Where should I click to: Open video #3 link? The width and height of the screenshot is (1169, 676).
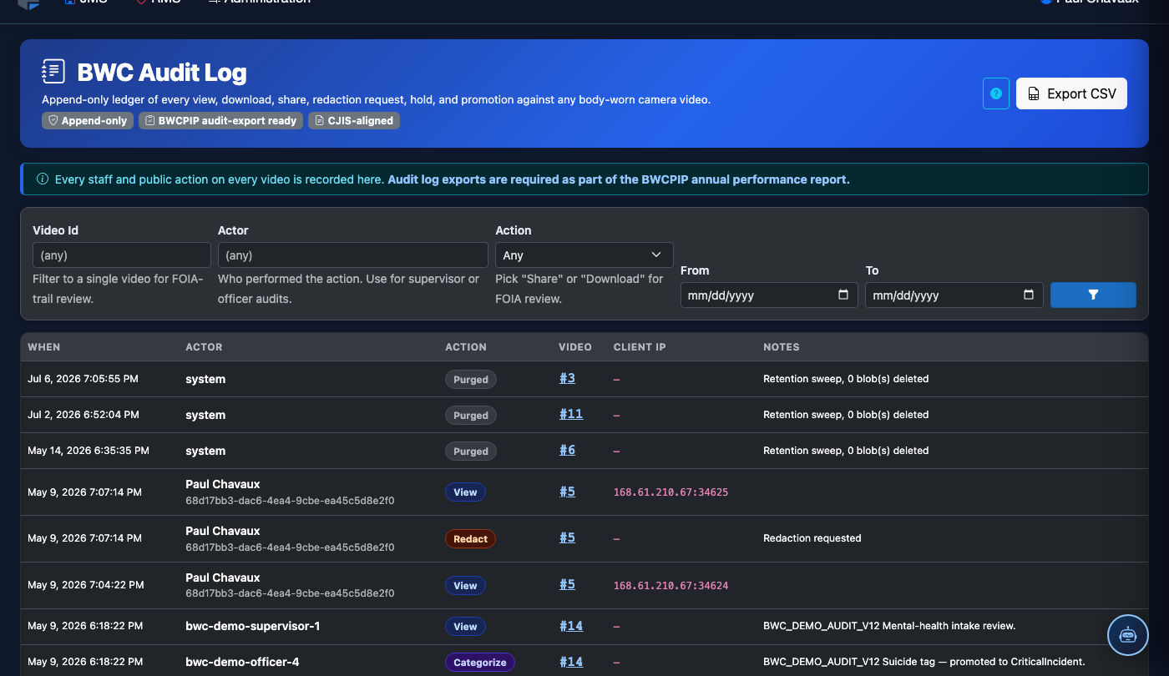click(x=567, y=378)
